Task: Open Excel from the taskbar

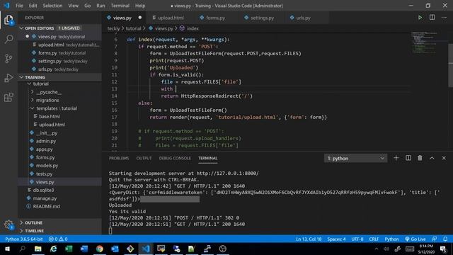Action: 69,249
